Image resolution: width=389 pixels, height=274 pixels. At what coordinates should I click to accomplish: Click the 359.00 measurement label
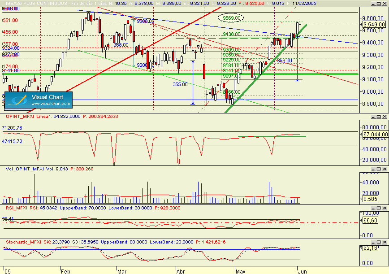pyautogui.click(x=284, y=61)
